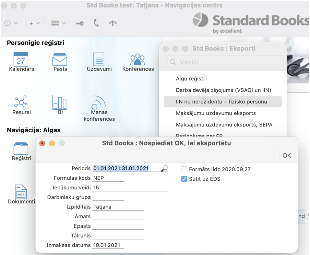The image size is (310, 255).
Task: Open the Reģistri folder icon
Action: [21, 149]
